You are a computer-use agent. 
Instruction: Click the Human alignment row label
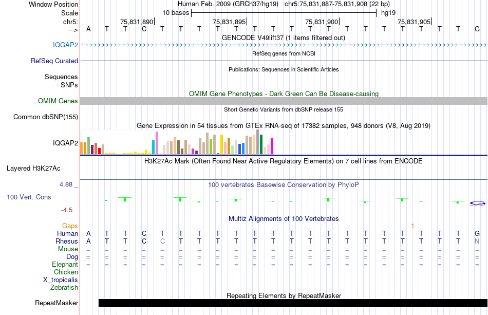pos(67,233)
